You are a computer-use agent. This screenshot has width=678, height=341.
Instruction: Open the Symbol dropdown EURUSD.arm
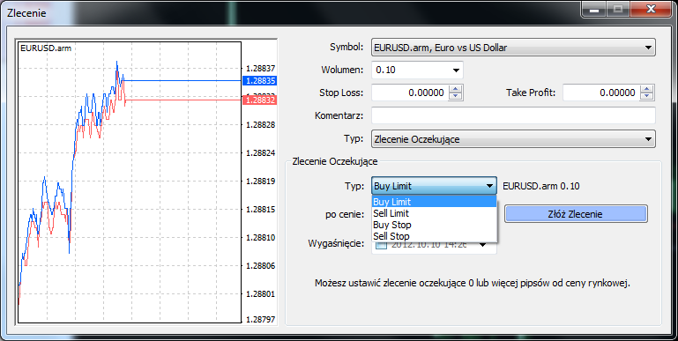point(513,48)
